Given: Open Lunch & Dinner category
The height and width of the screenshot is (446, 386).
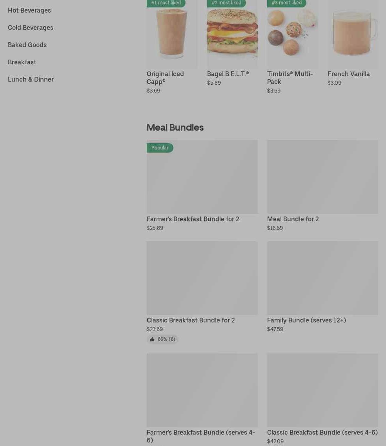Looking at the screenshot, I should tap(31, 79).
